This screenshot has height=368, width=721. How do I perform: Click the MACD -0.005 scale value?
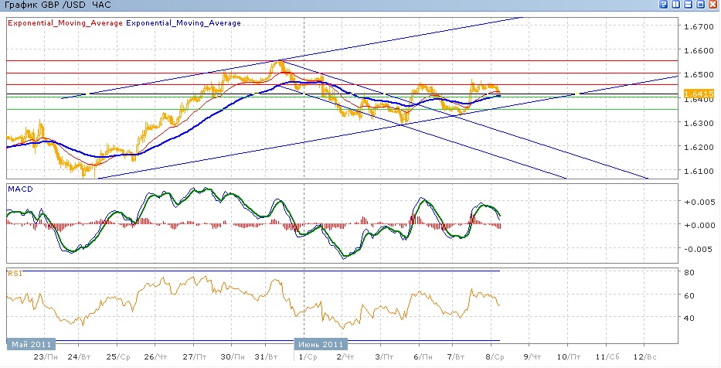[x=699, y=249]
